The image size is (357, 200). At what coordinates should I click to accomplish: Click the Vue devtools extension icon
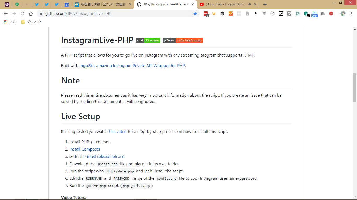264,14
